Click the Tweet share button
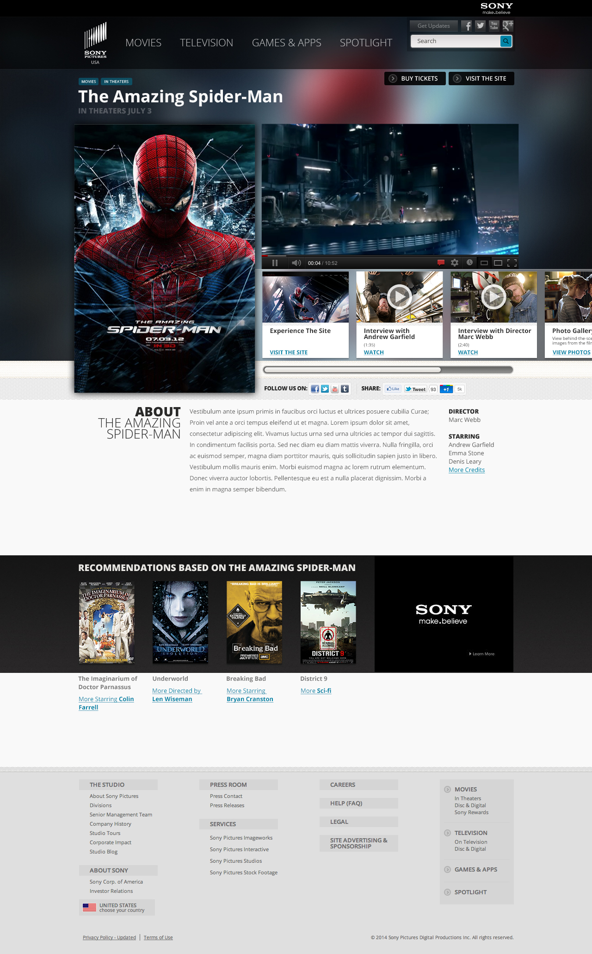Image resolution: width=592 pixels, height=954 pixels. click(x=415, y=389)
